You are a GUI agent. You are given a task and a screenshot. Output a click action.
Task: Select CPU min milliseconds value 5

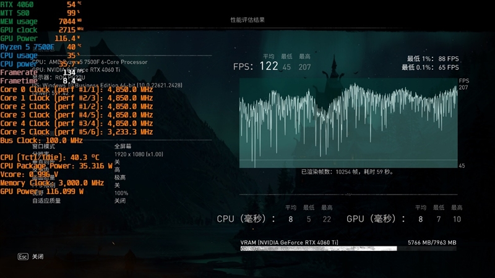coord(309,219)
